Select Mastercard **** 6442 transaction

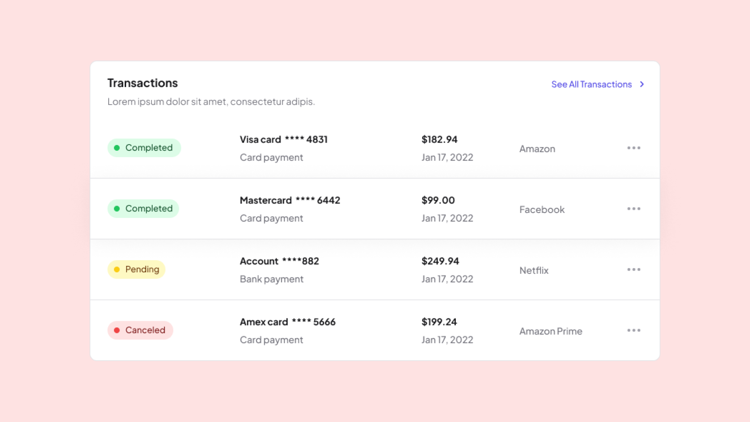(290, 200)
